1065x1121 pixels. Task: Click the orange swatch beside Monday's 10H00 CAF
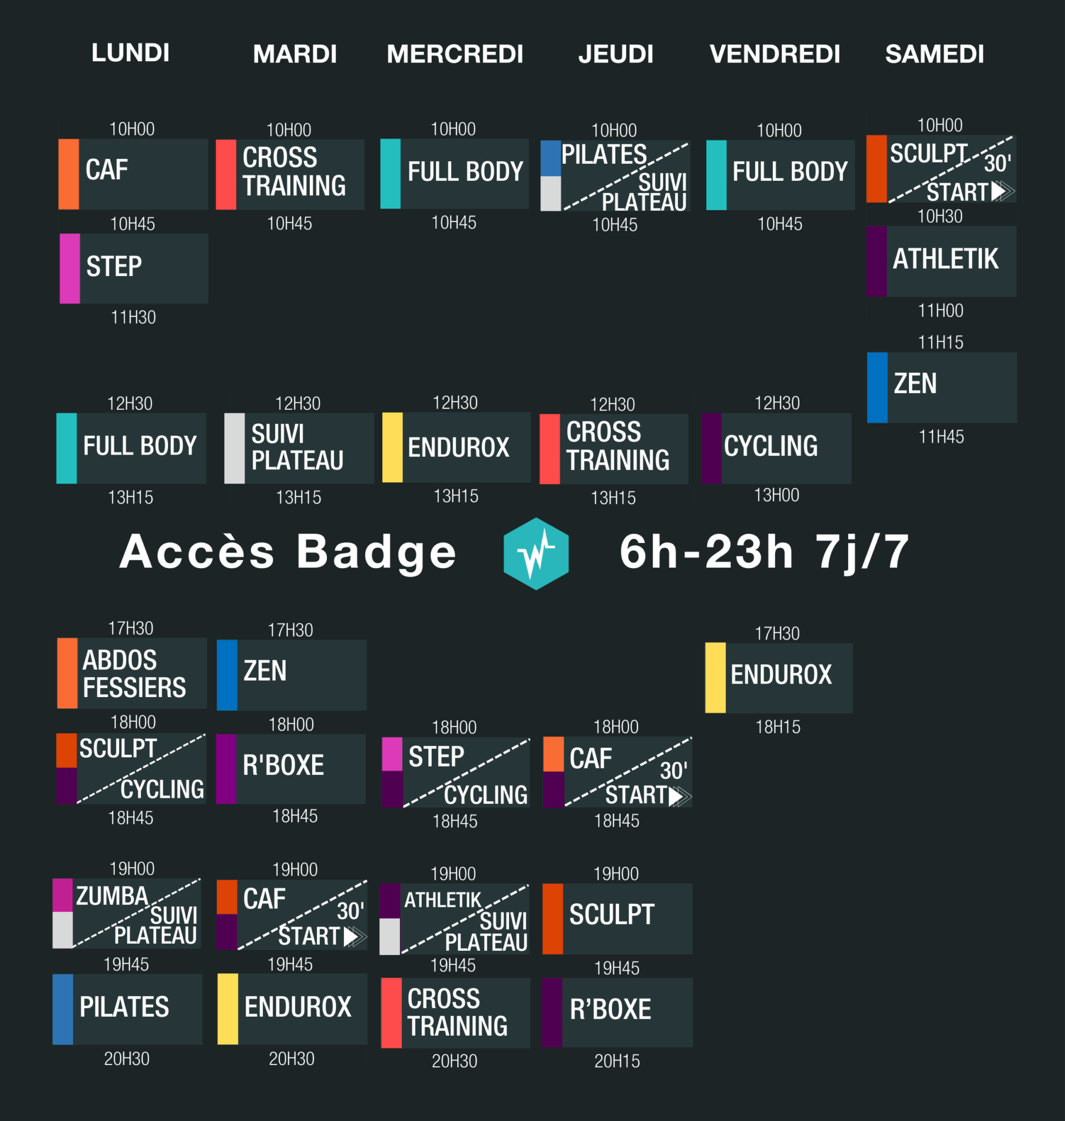(x=68, y=174)
